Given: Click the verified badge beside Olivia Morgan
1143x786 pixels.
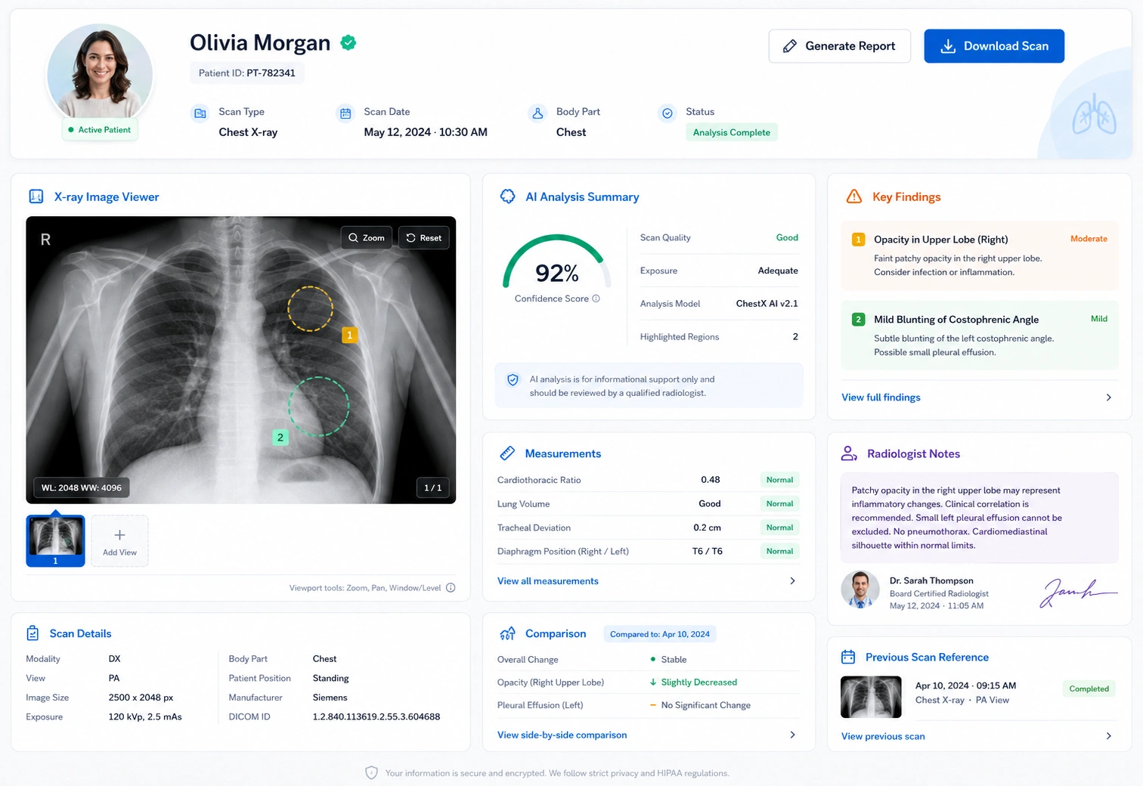Looking at the screenshot, I should (x=348, y=43).
